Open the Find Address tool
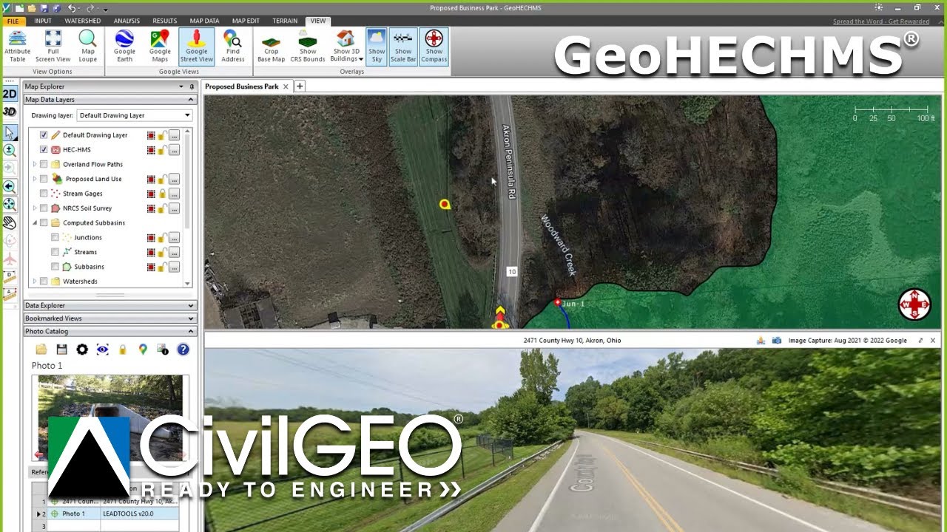Viewport: 947px width, 532px height. [233, 47]
